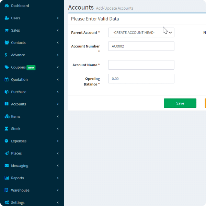This screenshot has height=206, width=206.
Task: Click the Account Number input box
Action: click(141, 46)
